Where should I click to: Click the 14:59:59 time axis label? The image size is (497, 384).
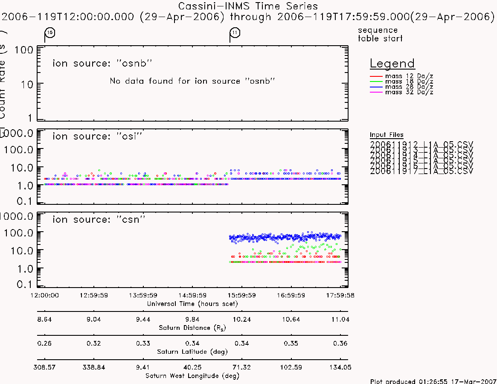coord(192,295)
